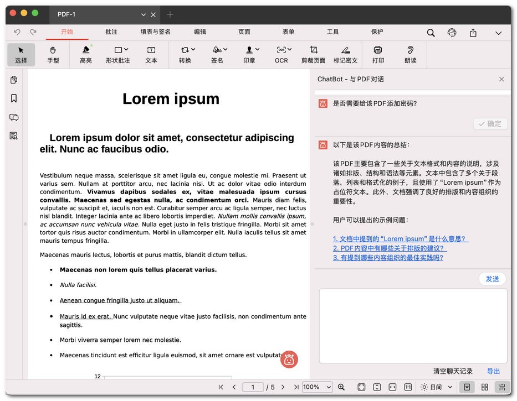
Task: Select the hand tool (手型)
Action: coord(53,55)
